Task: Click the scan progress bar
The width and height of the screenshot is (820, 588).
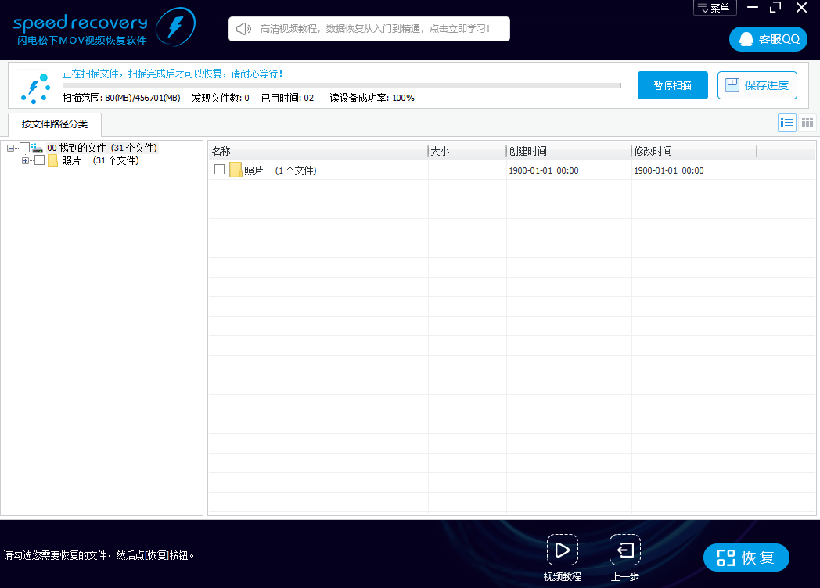Action: [x=341, y=85]
